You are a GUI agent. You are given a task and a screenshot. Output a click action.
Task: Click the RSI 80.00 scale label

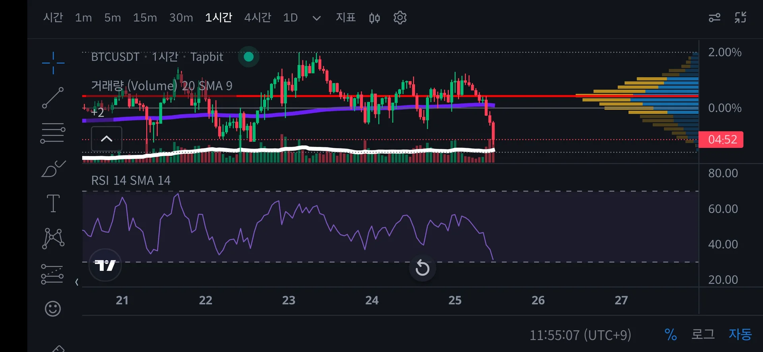pyautogui.click(x=723, y=173)
